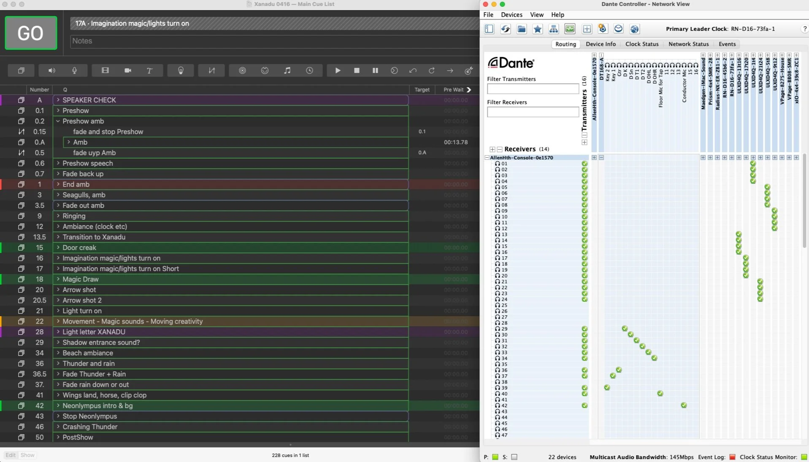Switch to the Clock Status tab

point(642,44)
